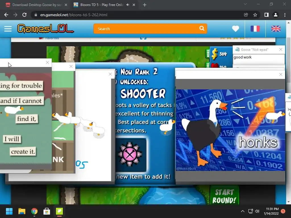Open Chrome from the taskbar
The height and width of the screenshot is (218, 291).
34,211
